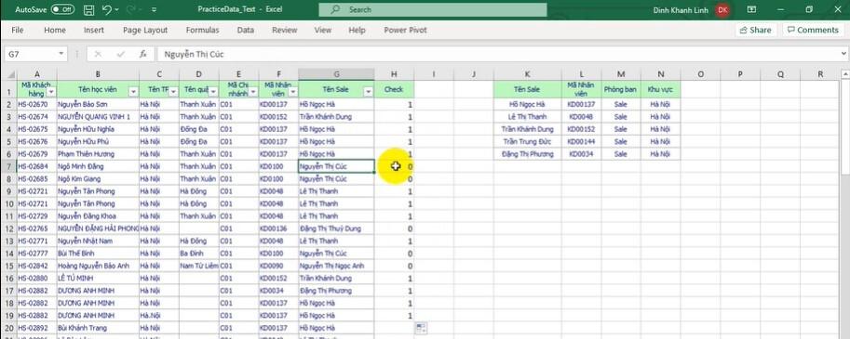Expand the Name Box dropdown arrow

(61, 54)
